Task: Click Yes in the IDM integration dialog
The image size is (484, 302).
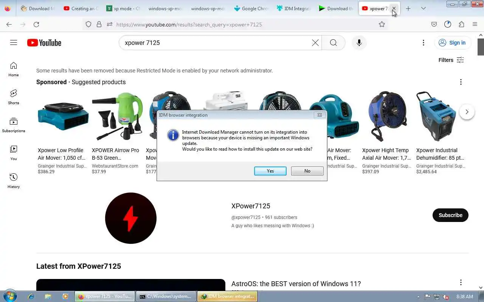Action: [x=270, y=171]
